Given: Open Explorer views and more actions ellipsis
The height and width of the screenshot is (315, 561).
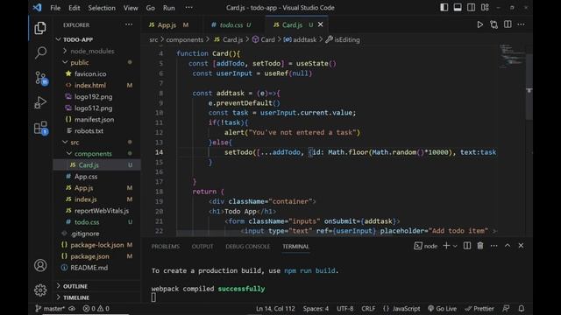Looking at the screenshot, I should point(129,24).
